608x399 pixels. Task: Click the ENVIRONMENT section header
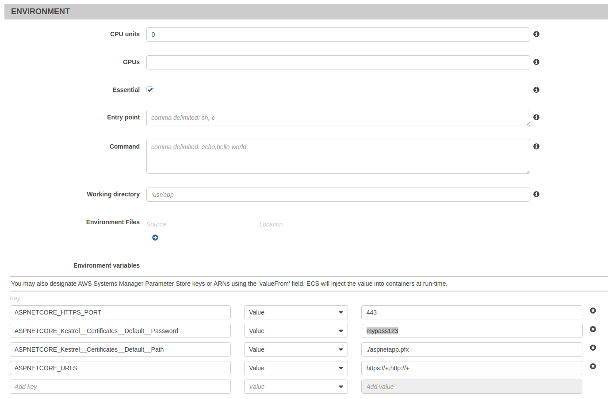40,11
